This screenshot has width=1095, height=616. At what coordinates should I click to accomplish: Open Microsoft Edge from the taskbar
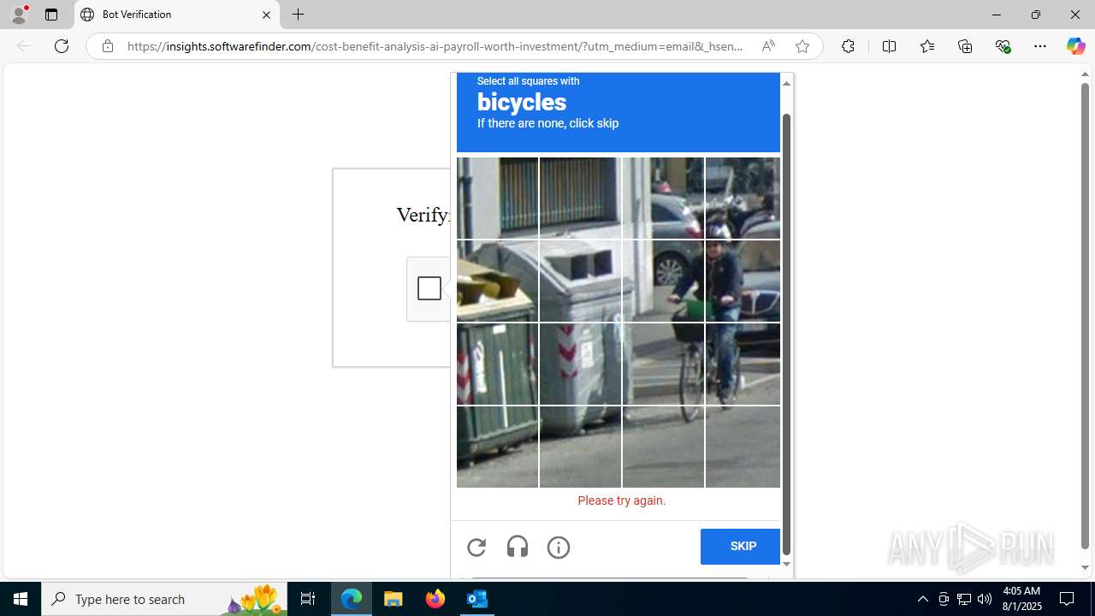352,599
